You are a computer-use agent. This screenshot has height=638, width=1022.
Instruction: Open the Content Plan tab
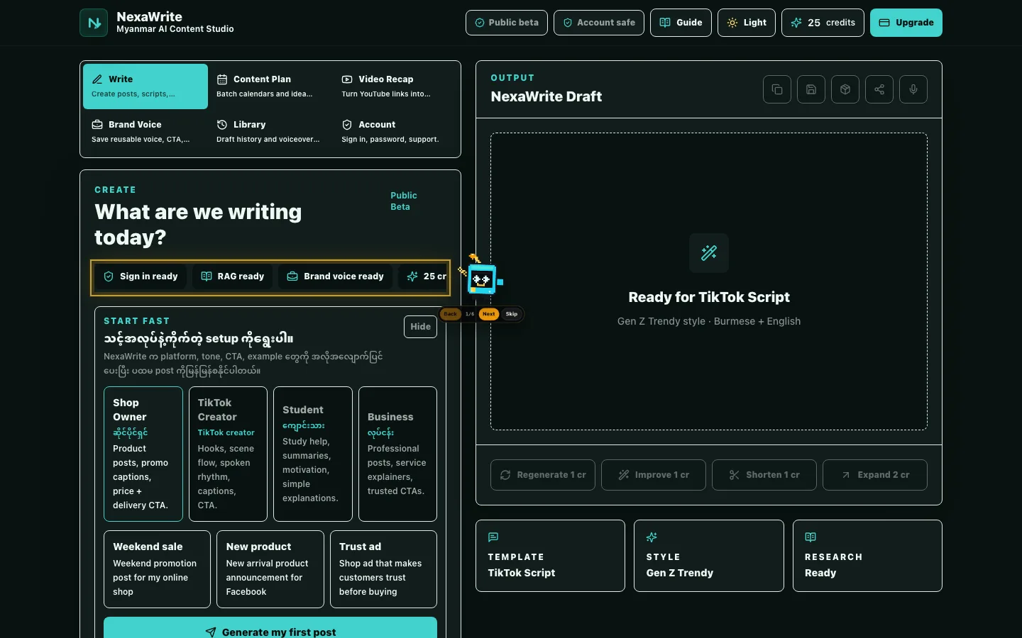tap(270, 86)
